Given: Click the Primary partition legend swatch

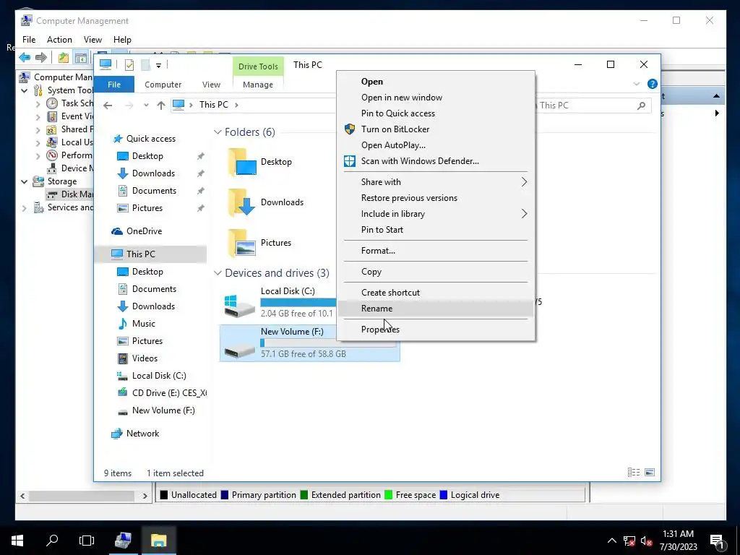Looking at the screenshot, I should [225, 495].
